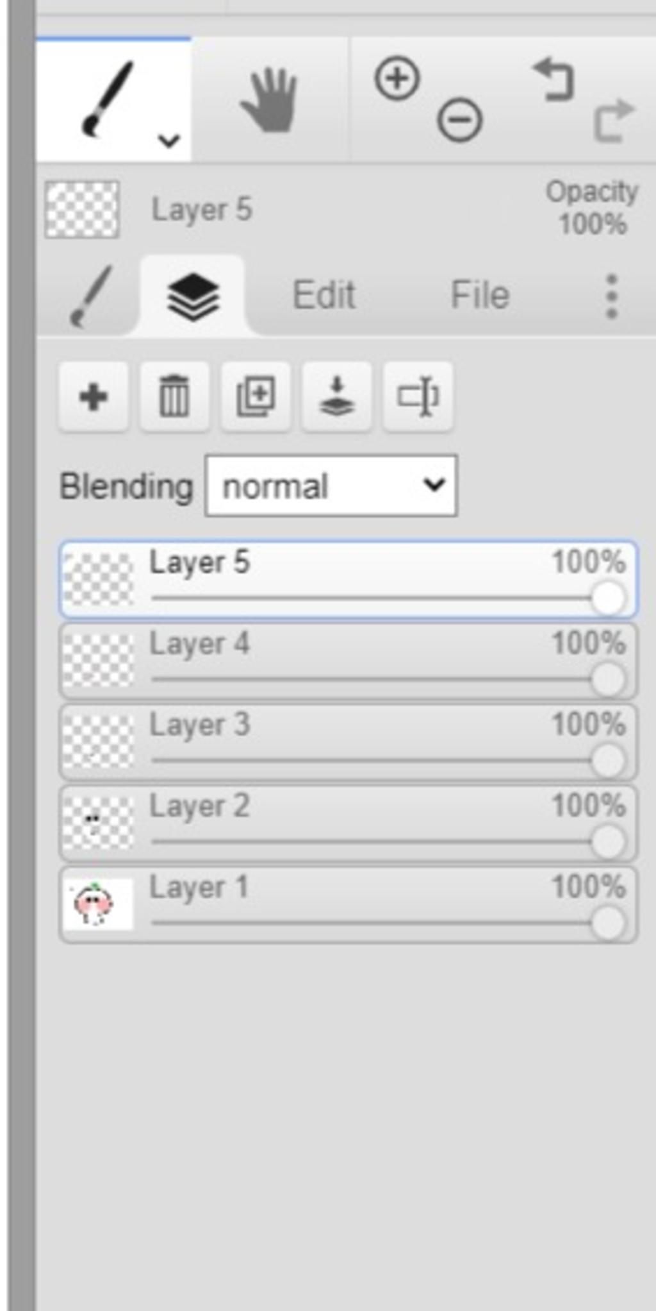The image size is (656, 1311).
Task: Select the Layer 1 thumbnail
Action: (98, 904)
